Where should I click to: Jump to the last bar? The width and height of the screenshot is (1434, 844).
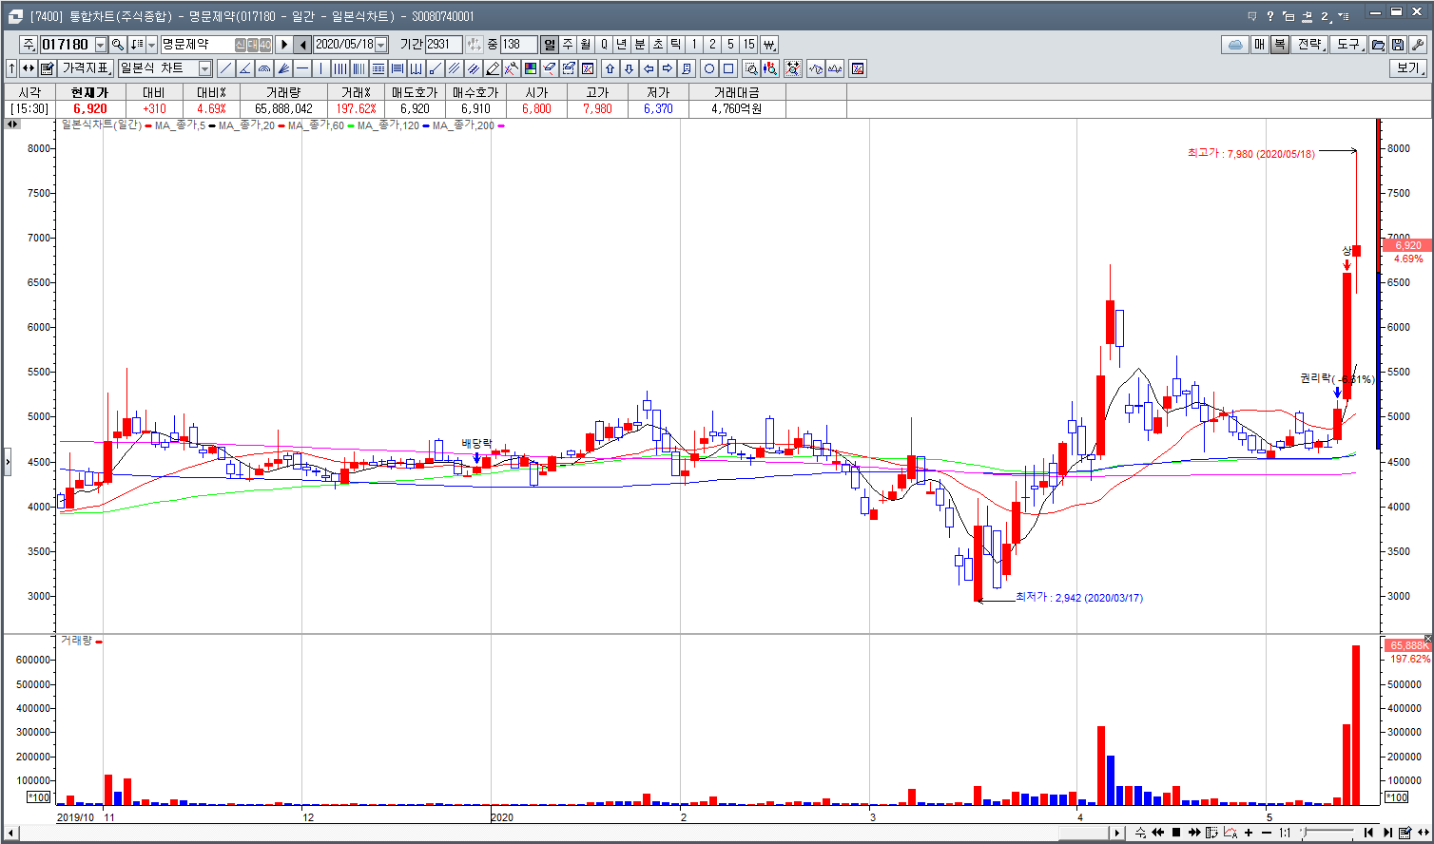point(1387,833)
